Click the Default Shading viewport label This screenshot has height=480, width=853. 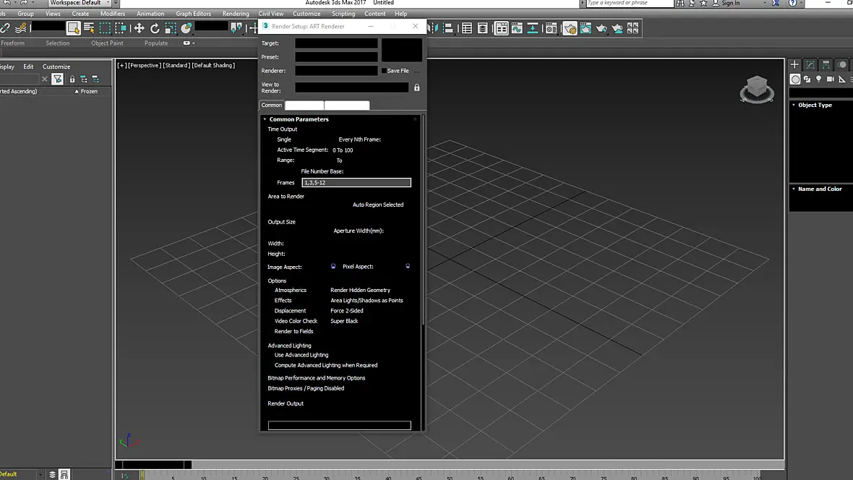click(x=213, y=65)
